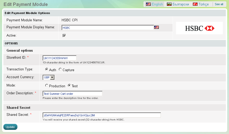Switch language to Türkçe tab
The image size is (229, 134).
pyautogui.click(x=204, y=4)
